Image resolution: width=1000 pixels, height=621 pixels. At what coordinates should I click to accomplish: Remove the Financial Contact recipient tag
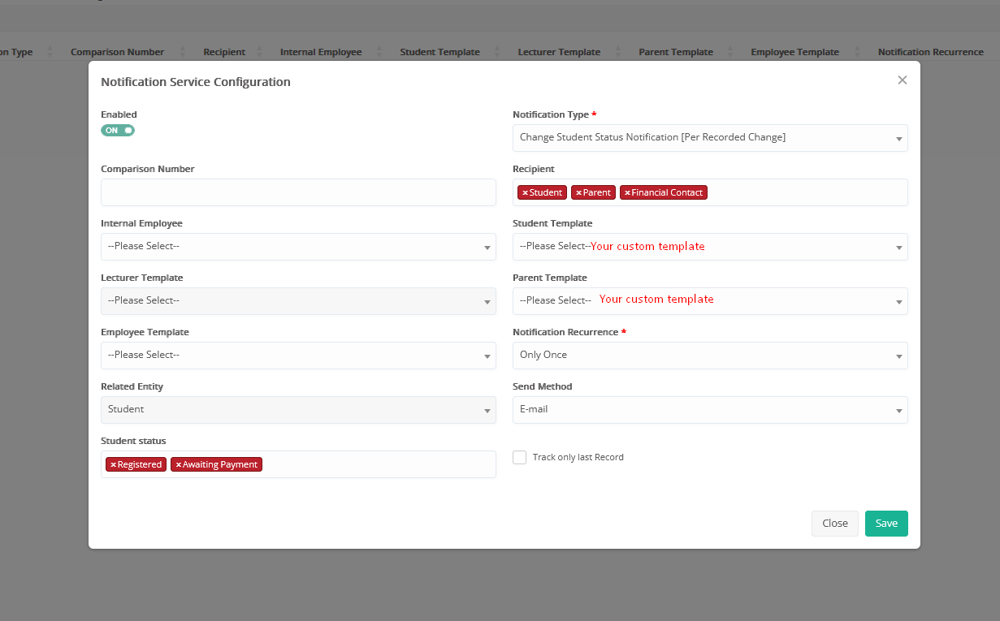click(x=627, y=193)
